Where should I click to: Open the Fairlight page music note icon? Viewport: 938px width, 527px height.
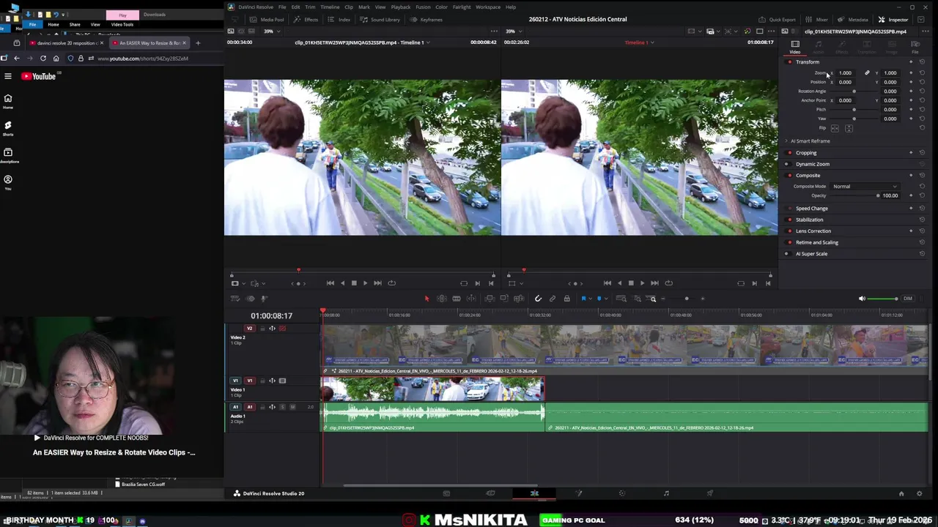(x=666, y=493)
